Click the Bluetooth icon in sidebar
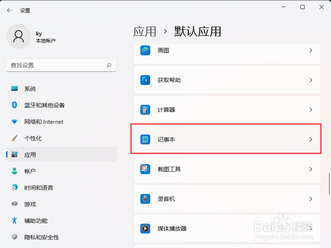331x248 pixels. 14,105
